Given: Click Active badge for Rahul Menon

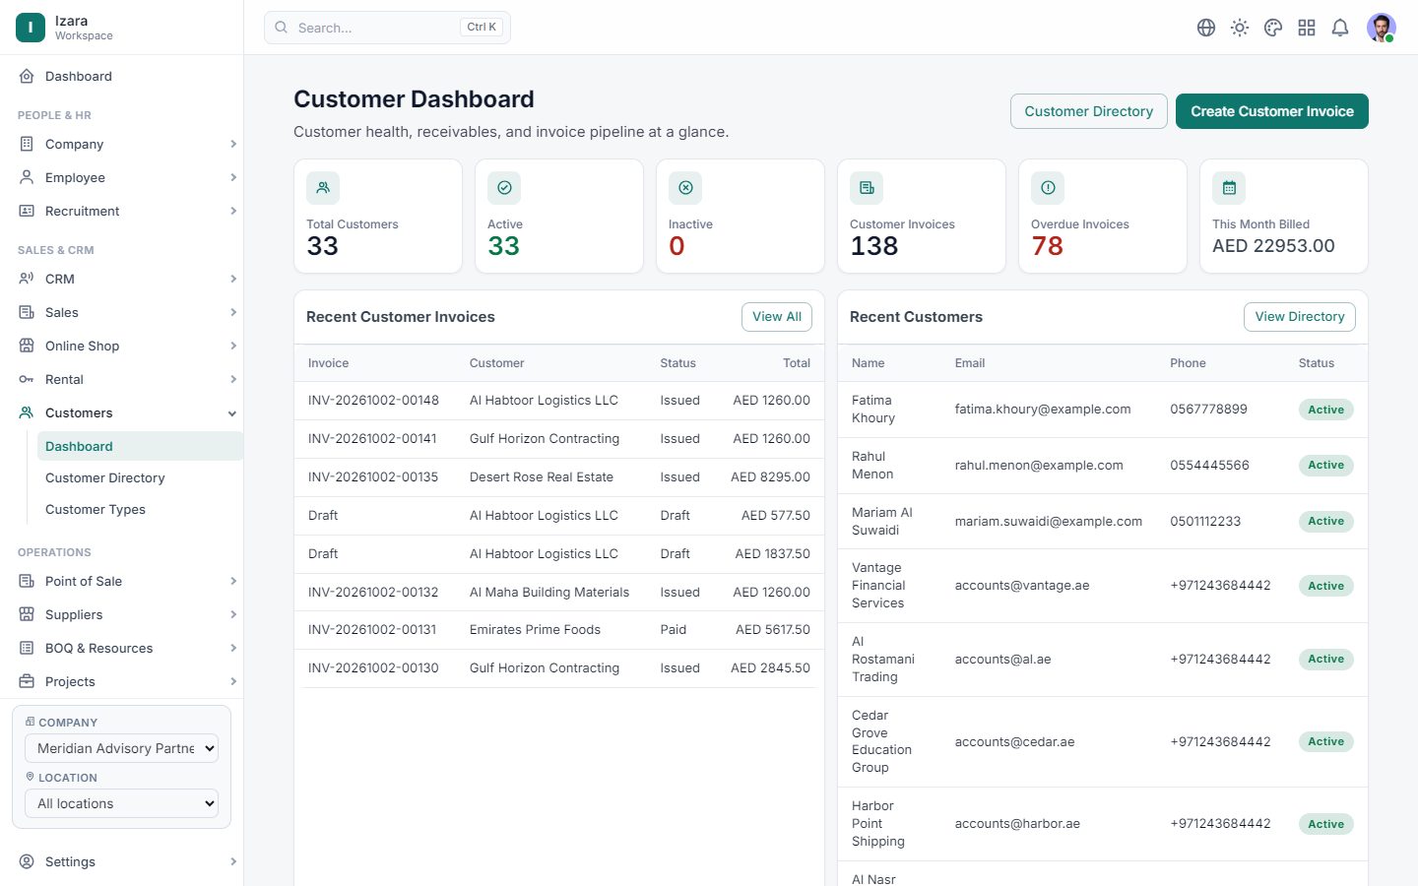Looking at the screenshot, I should coord(1326,466).
